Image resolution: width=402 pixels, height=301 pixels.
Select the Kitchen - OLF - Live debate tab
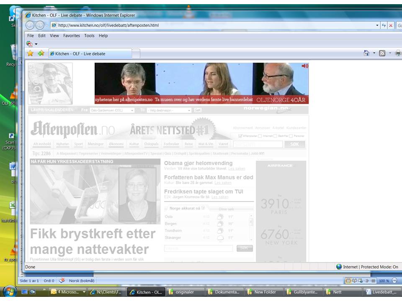[90, 54]
